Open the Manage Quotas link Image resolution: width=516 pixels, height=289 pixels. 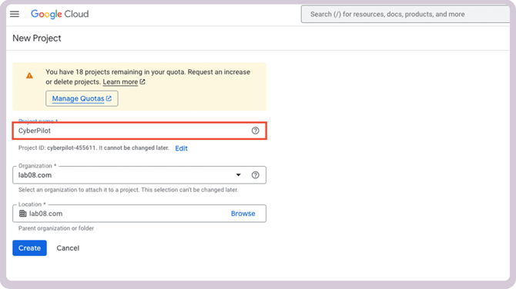82,98
